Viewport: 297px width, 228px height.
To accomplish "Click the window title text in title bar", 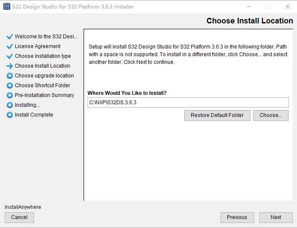I will click(x=73, y=7).
